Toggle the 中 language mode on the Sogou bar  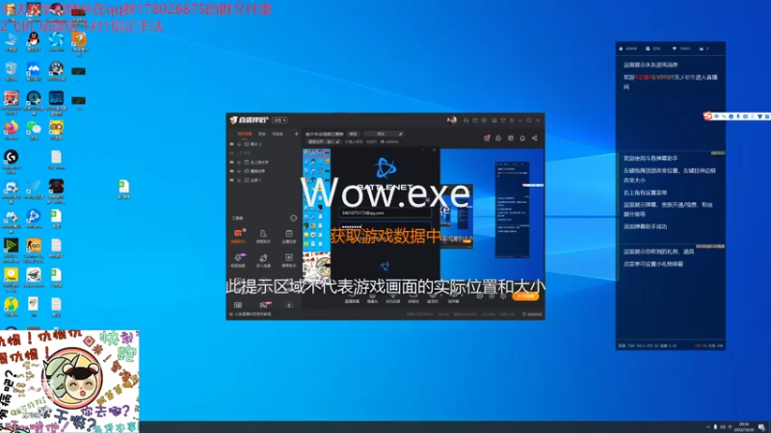[716, 116]
